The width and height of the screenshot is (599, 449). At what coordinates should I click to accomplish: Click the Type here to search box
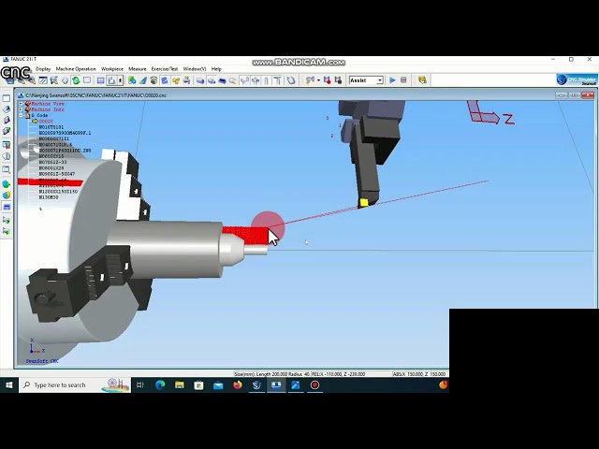(75, 385)
